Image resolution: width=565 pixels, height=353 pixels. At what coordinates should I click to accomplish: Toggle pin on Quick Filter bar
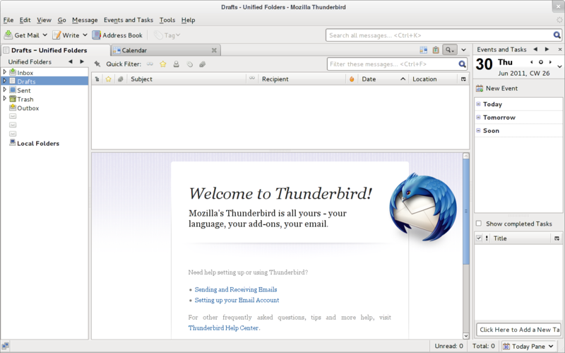coord(97,64)
